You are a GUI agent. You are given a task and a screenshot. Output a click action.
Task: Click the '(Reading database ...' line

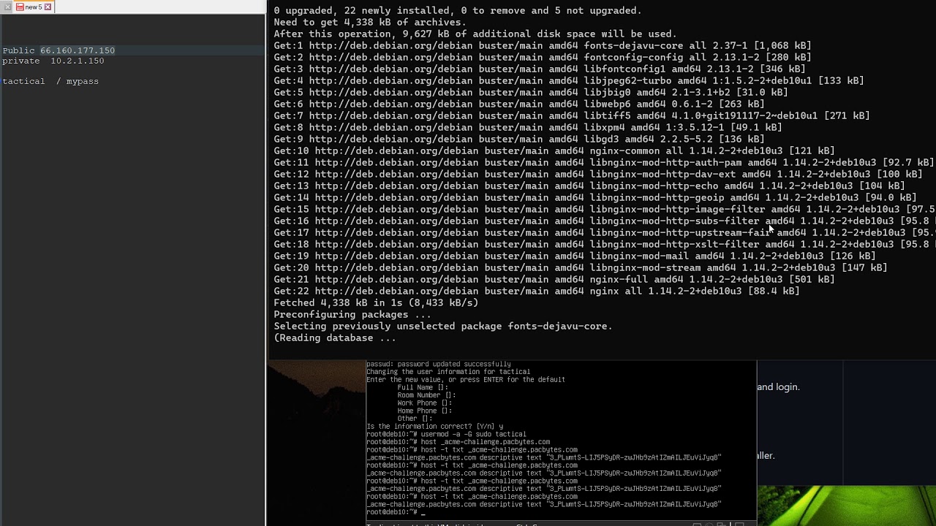click(x=335, y=338)
